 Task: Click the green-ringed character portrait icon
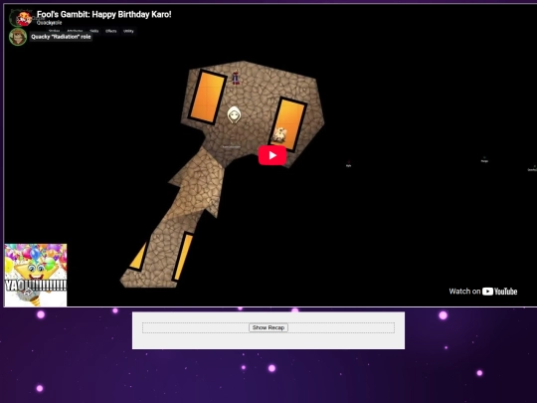[x=18, y=37]
